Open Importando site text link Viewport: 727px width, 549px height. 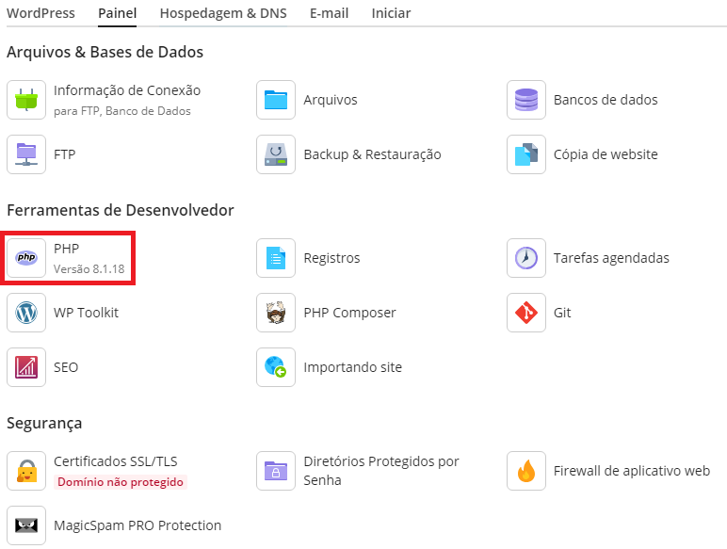353,367
